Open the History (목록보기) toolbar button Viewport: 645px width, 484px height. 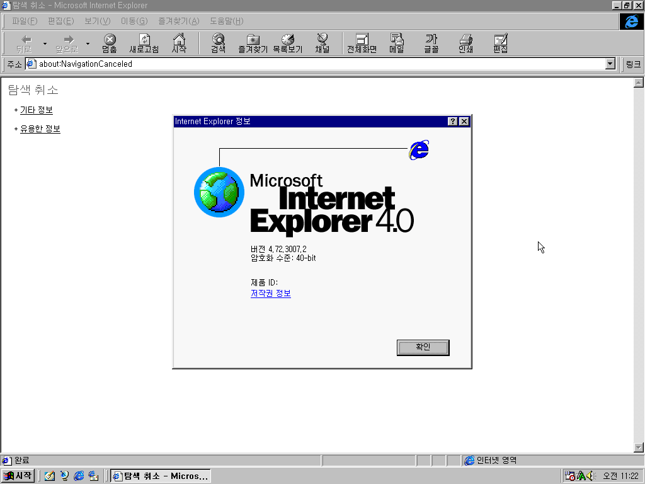[x=287, y=43]
